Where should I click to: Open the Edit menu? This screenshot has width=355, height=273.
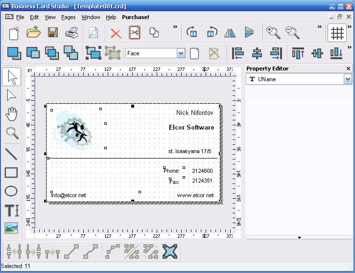pyautogui.click(x=34, y=17)
